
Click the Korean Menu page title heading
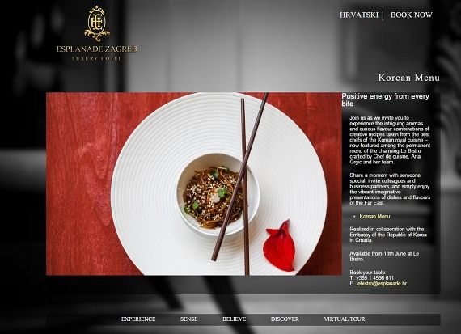tap(409, 78)
